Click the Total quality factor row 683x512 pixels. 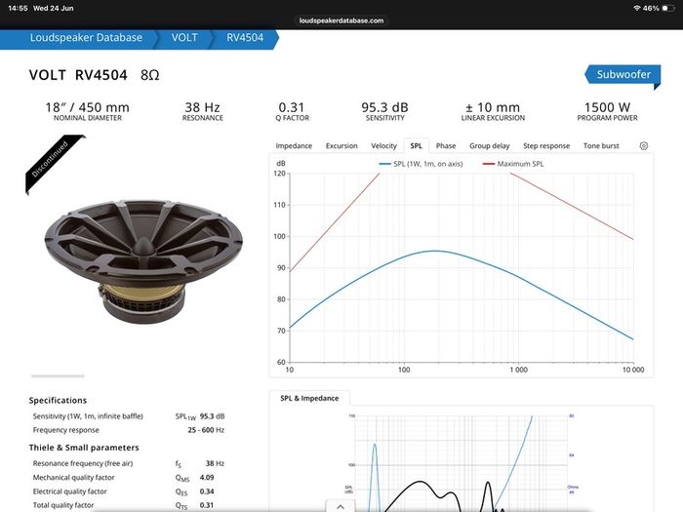[129, 505]
